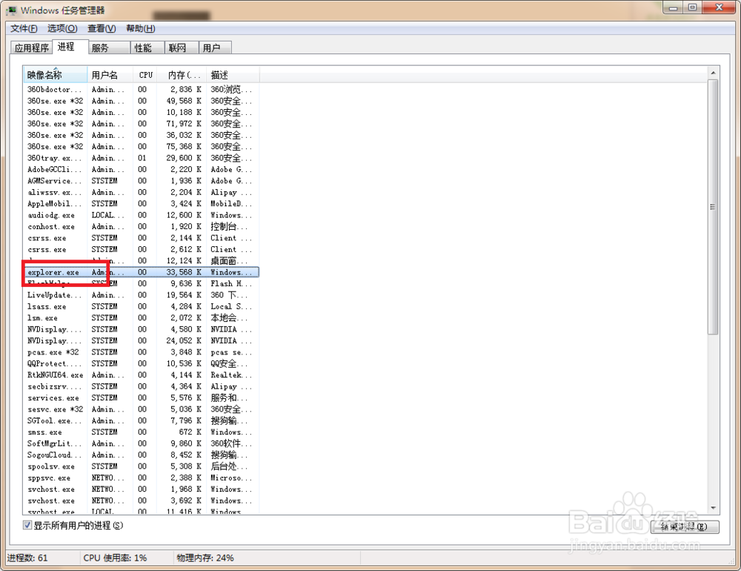This screenshot has height=571, width=741.
Task: Open the 选项(O) menu
Action: click(x=62, y=28)
